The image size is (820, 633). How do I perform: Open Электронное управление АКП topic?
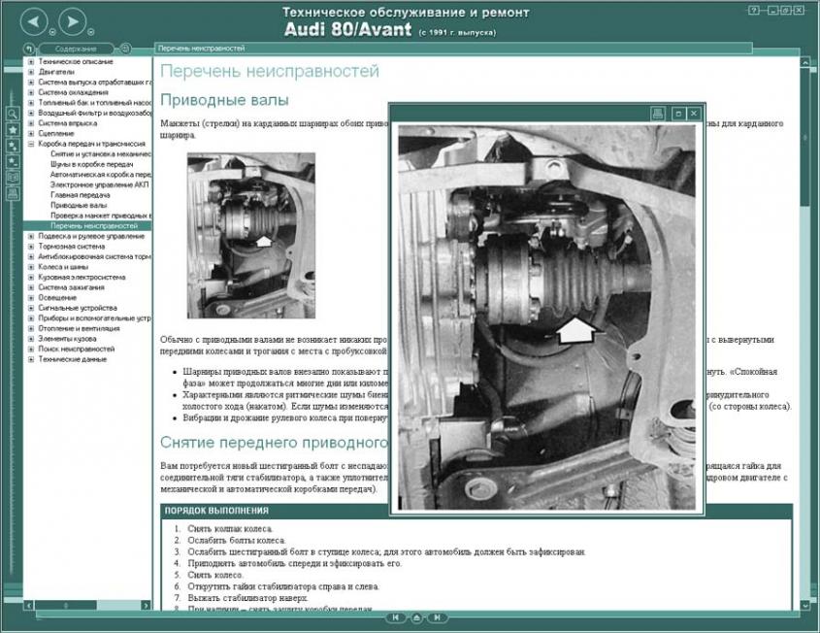[99, 184]
